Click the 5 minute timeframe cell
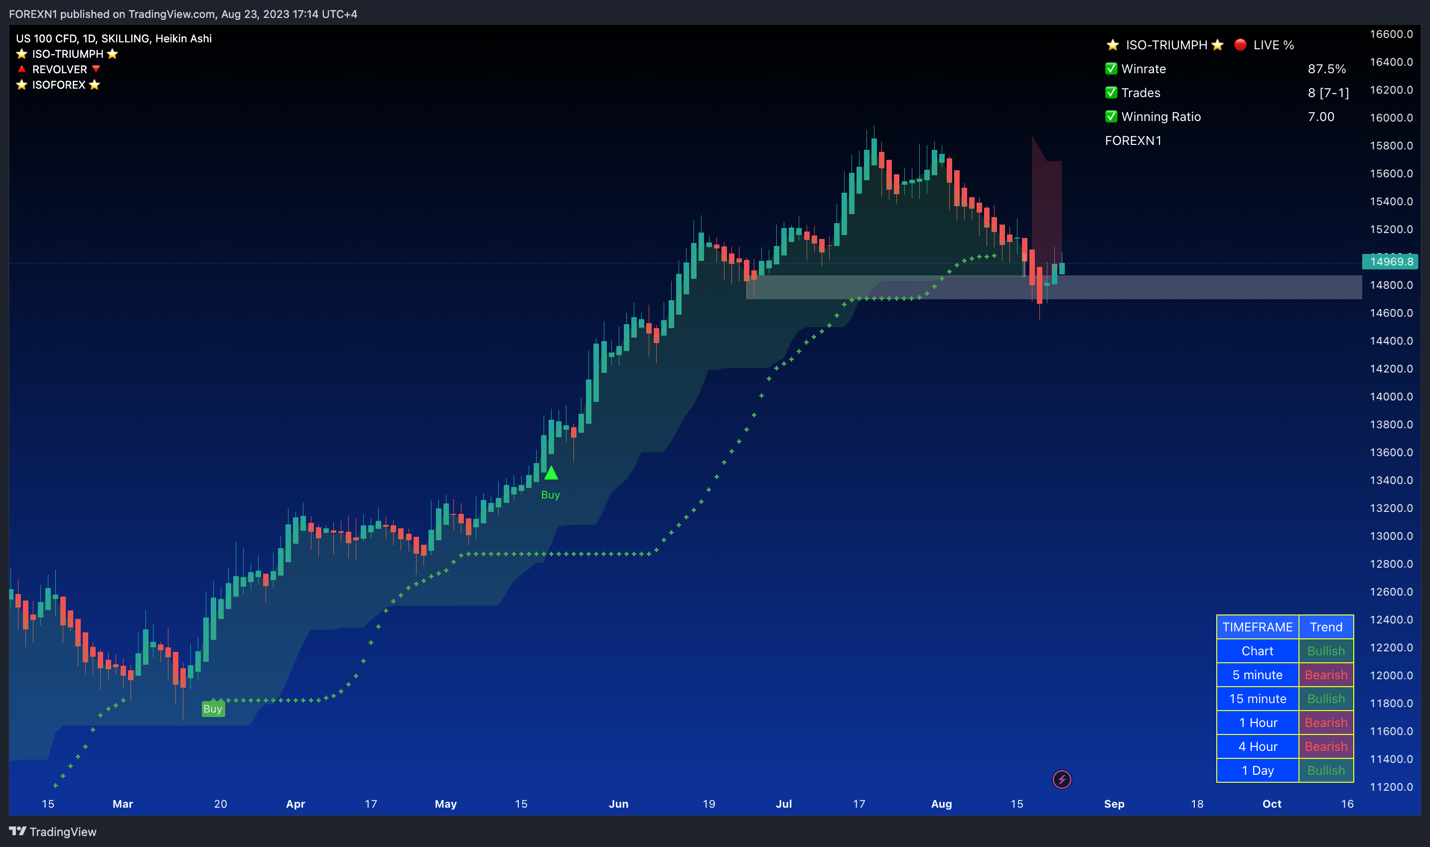This screenshot has height=847, width=1430. point(1258,675)
